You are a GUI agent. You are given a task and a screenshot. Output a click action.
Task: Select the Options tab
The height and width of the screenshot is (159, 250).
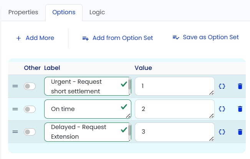(x=64, y=12)
